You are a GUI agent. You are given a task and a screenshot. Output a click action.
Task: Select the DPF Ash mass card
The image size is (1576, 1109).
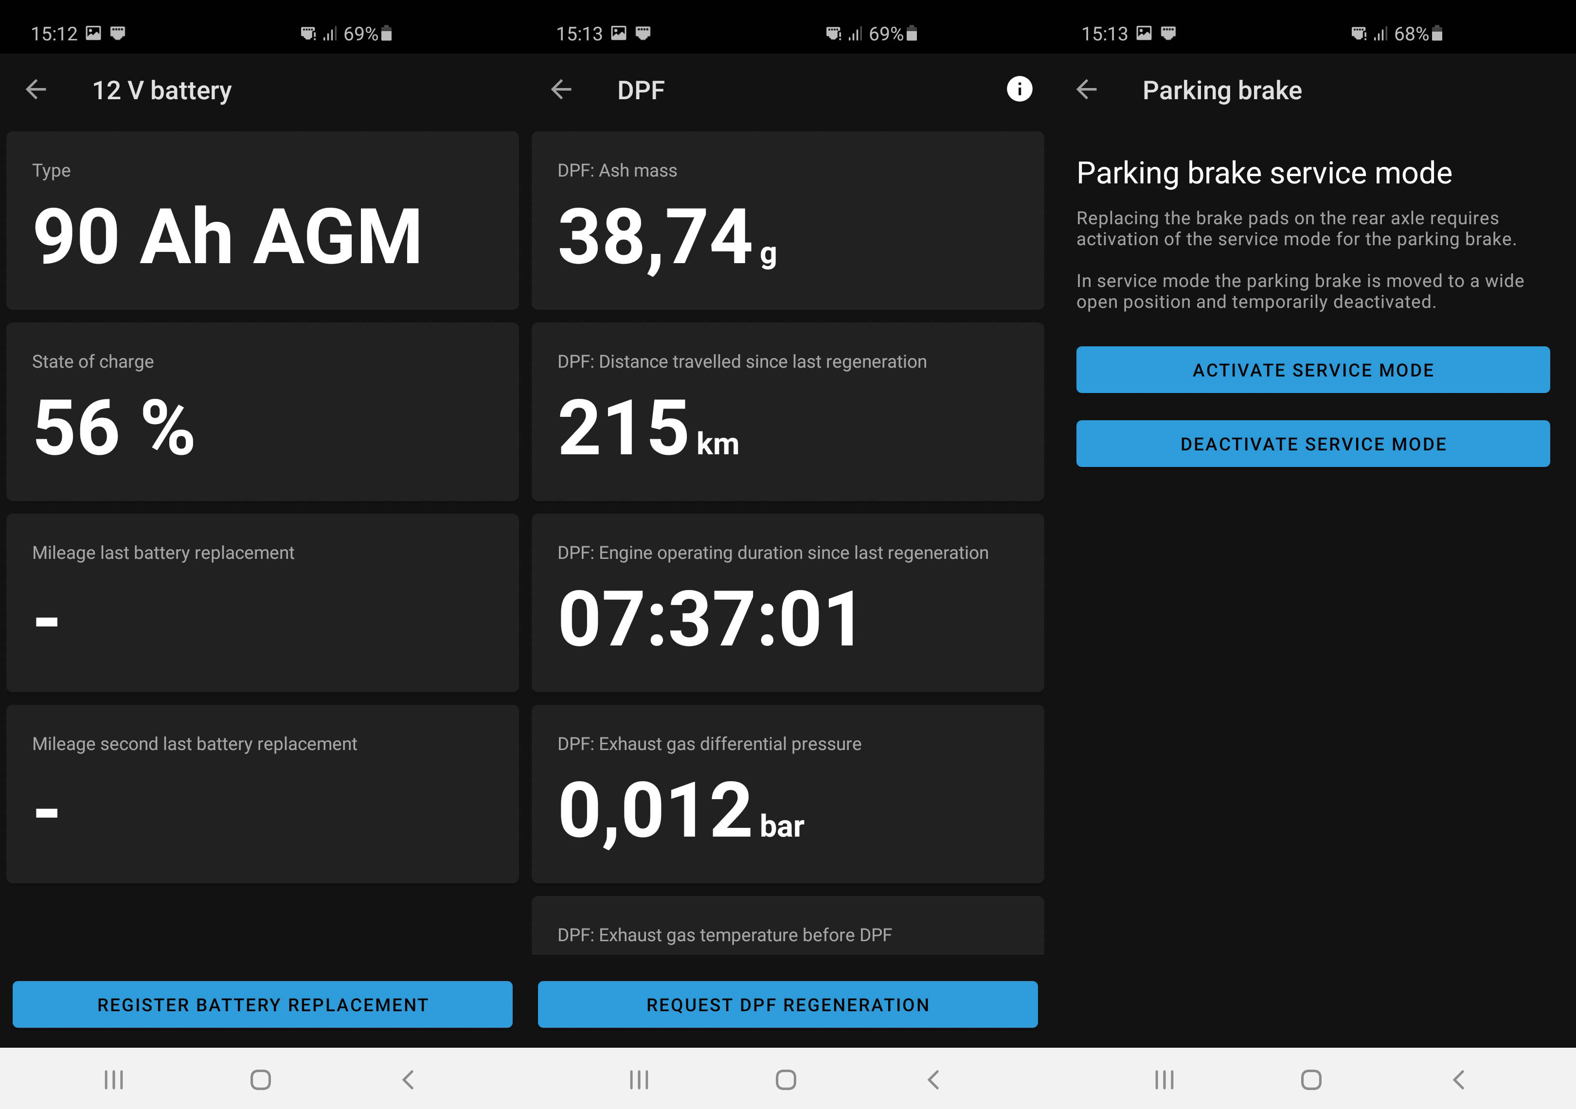[x=788, y=220]
